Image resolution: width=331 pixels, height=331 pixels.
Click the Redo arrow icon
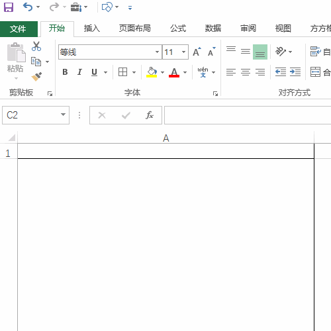tap(54, 7)
